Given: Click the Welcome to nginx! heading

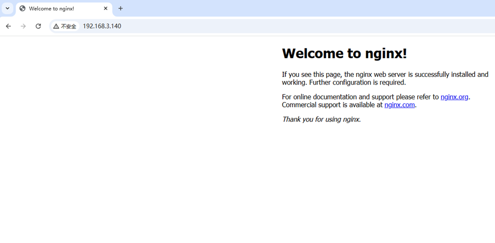Looking at the screenshot, I should [344, 53].
